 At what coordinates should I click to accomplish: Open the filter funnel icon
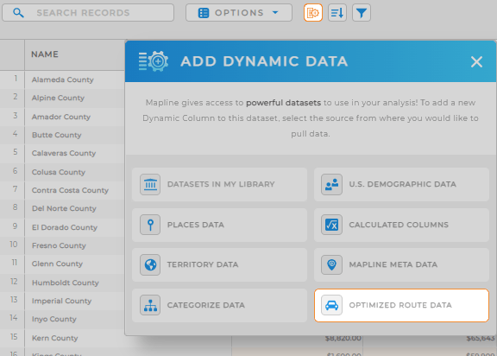(x=362, y=13)
